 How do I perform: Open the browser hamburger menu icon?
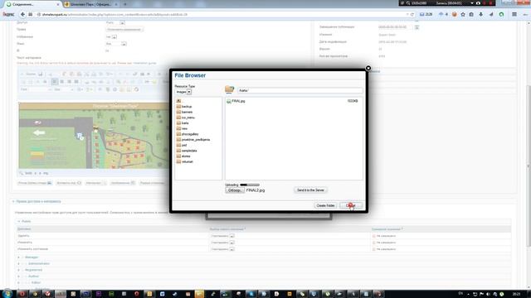[x=514, y=15]
